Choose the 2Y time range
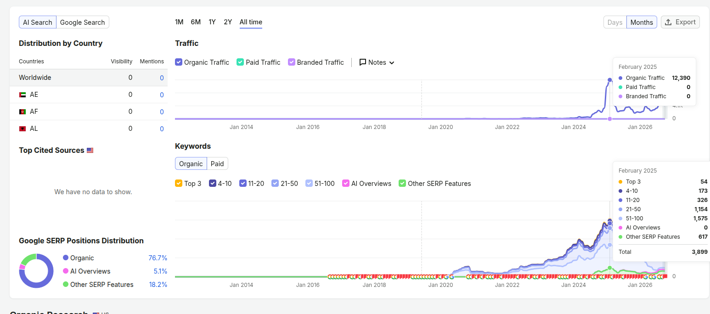Image resolution: width=710 pixels, height=314 pixels. point(228,22)
